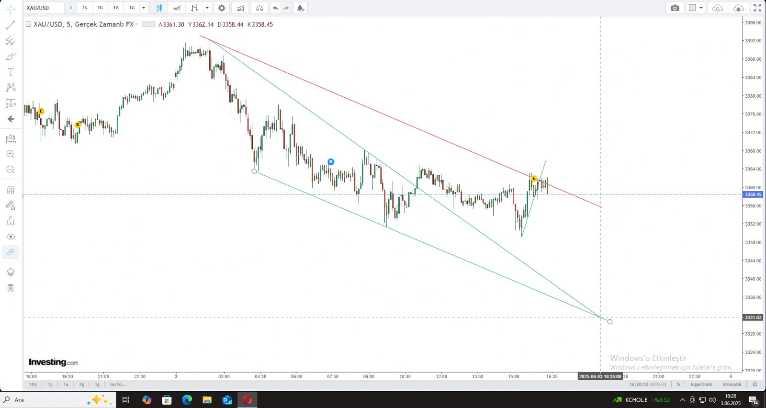Open the XABCD pattern tools
This screenshot has height=408, width=766.
(x=11, y=87)
